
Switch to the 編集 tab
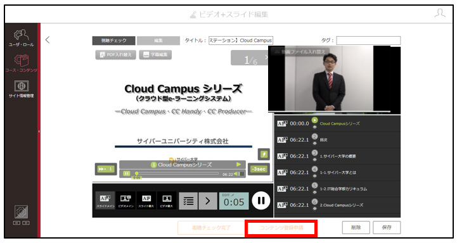[158, 40]
